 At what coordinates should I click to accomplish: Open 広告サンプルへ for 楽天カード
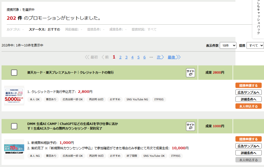(x=248, y=92)
